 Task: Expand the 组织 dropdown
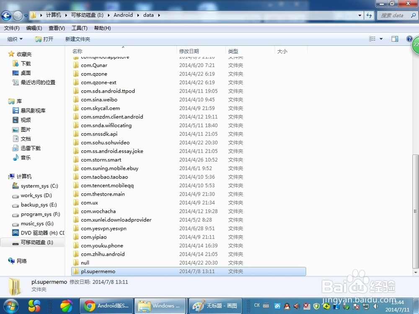point(15,39)
